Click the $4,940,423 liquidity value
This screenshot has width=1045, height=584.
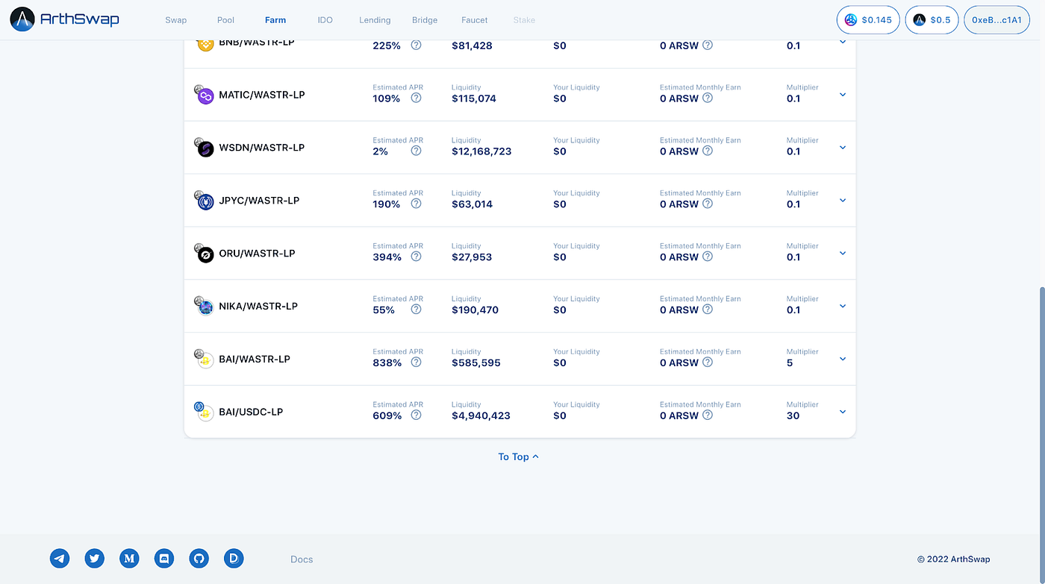click(x=481, y=416)
